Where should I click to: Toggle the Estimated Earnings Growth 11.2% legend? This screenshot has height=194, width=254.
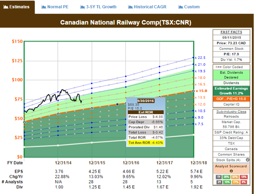click(231, 91)
